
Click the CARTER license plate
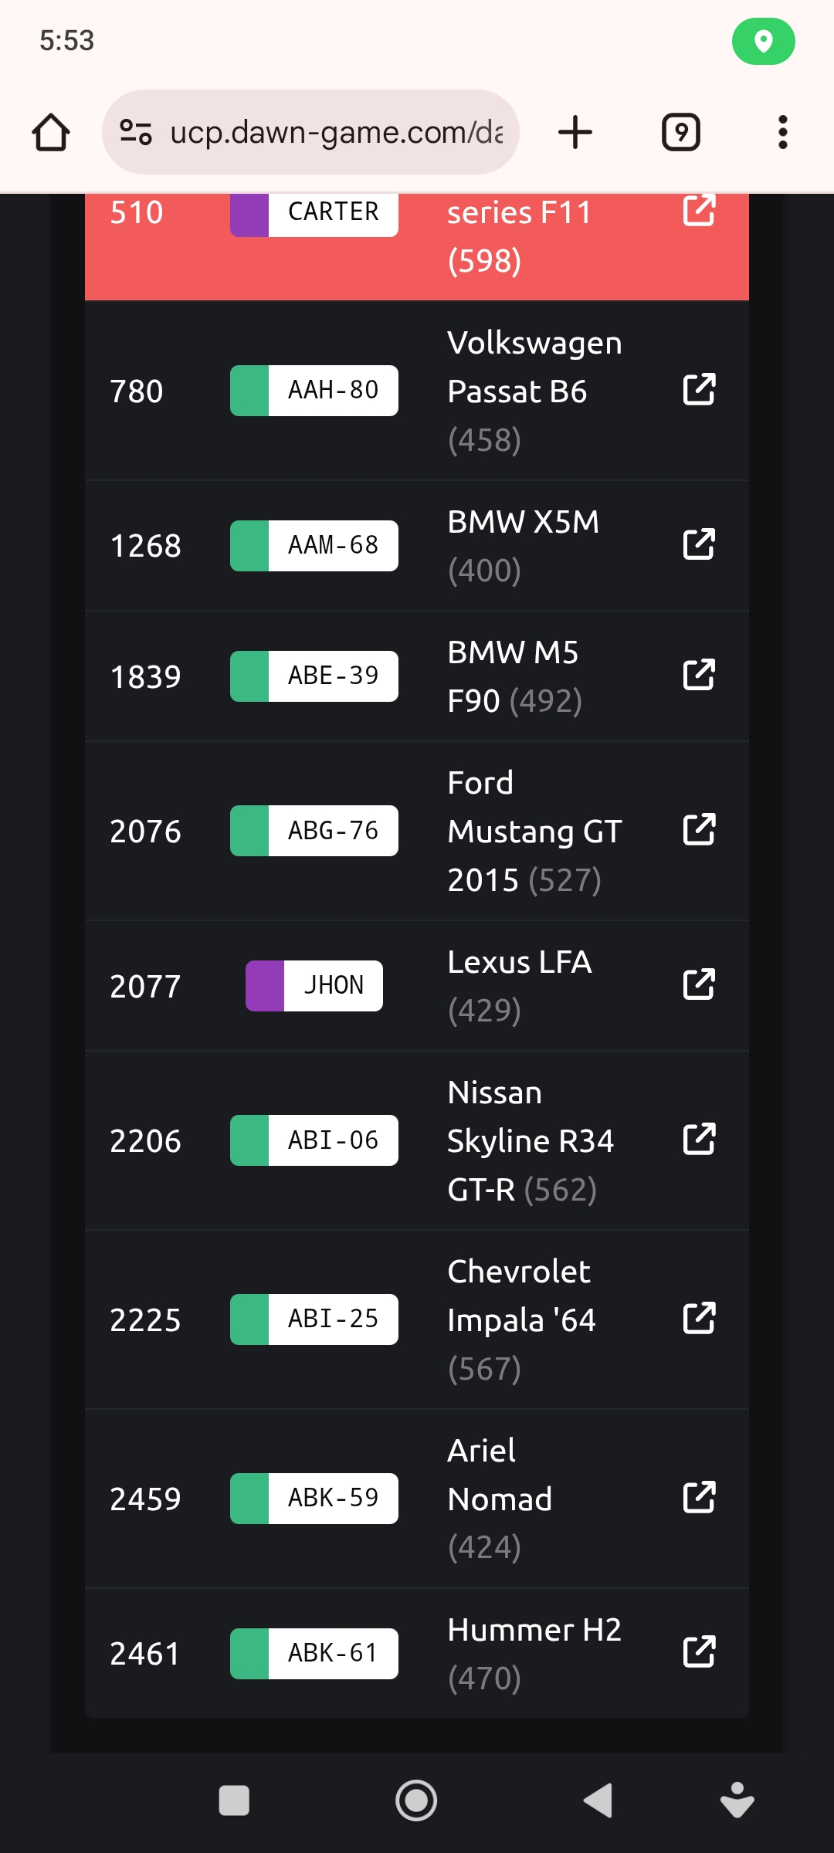[314, 212]
